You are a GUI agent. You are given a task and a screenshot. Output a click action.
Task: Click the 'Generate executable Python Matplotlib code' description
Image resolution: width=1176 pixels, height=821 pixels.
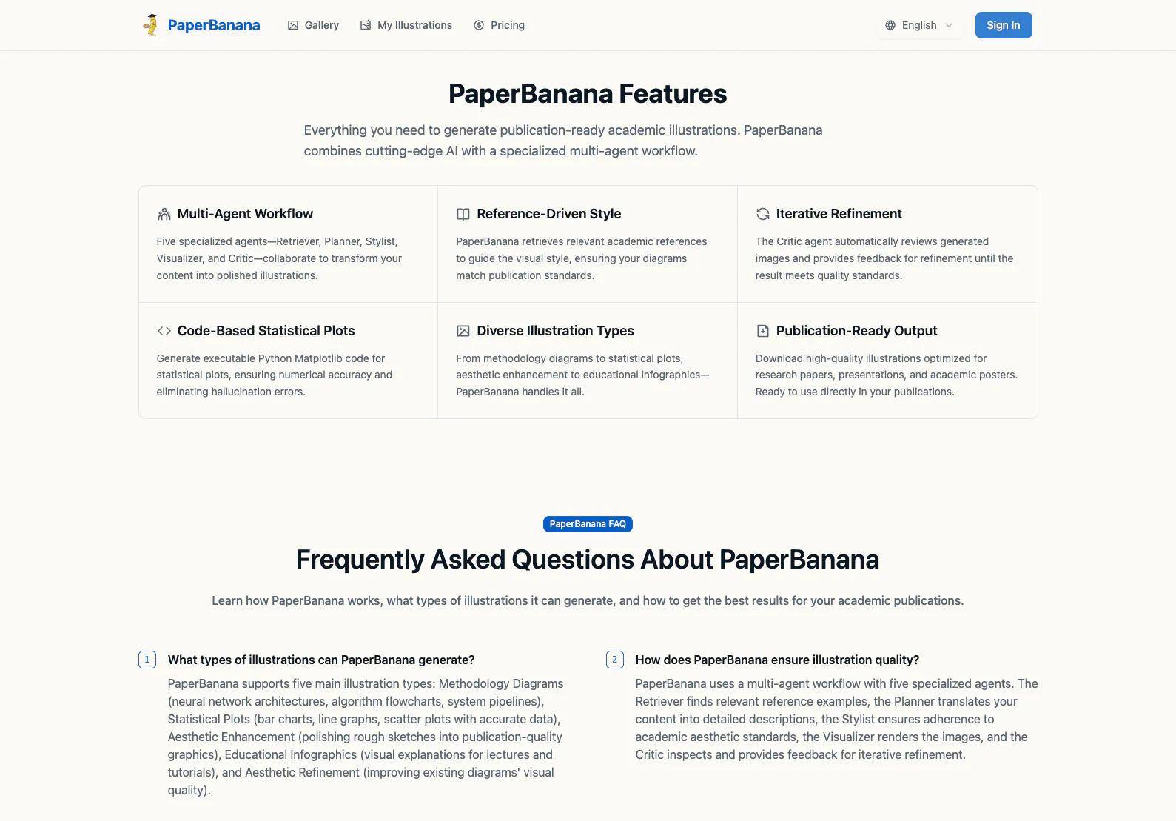click(275, 375)
